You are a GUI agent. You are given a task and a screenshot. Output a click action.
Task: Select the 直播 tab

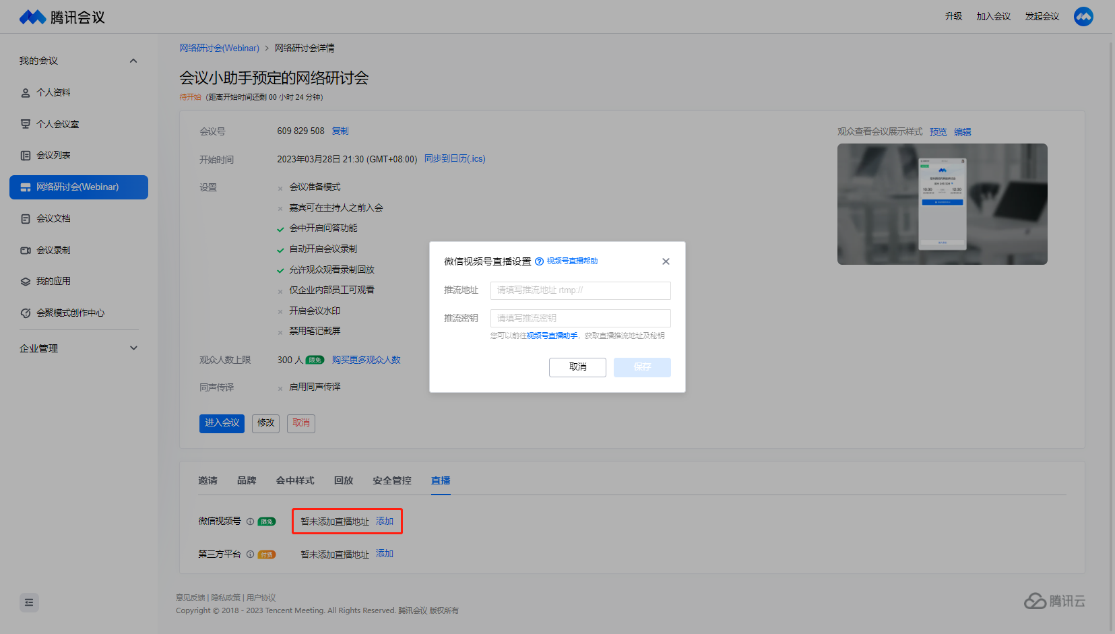[441, 480]
